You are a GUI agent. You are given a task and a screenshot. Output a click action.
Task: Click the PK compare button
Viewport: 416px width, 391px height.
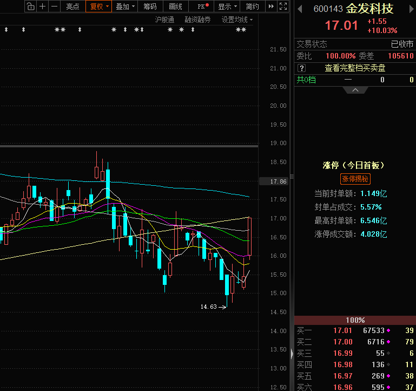point(202,6)
